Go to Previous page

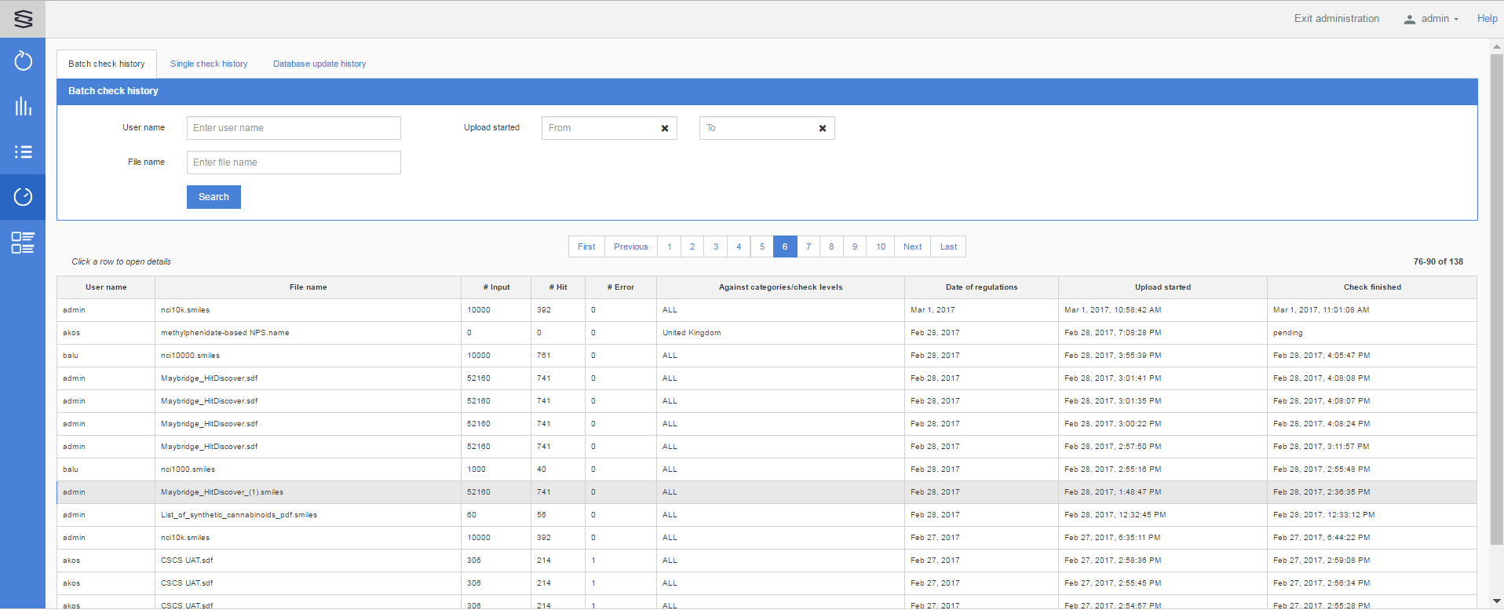[x=631, y=247]
